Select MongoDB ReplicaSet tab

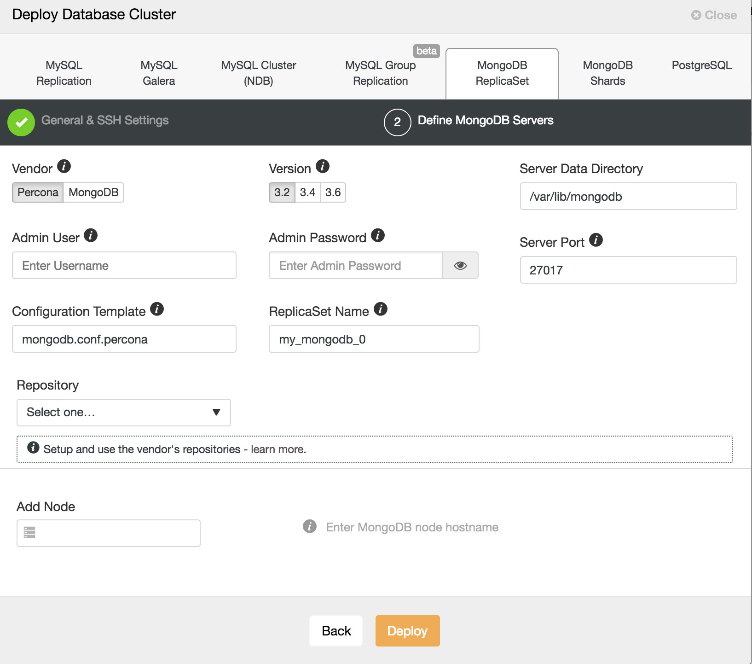tap(502, 74)
